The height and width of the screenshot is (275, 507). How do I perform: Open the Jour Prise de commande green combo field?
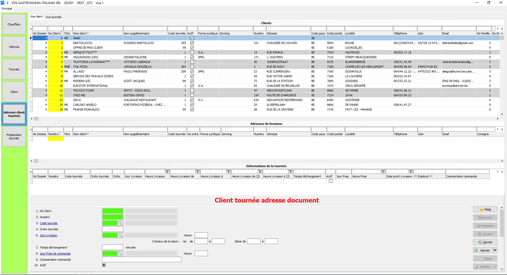110,254
